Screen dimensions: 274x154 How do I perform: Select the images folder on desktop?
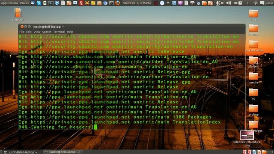click(x=253, y=30)
